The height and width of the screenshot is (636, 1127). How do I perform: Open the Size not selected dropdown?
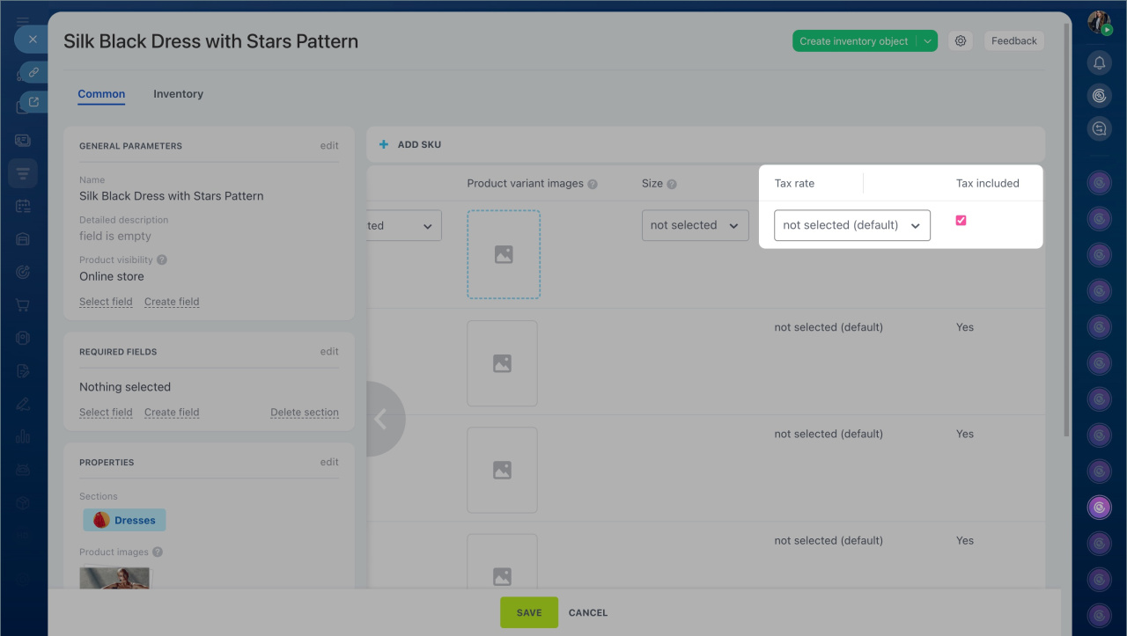(x=695, y=225)
